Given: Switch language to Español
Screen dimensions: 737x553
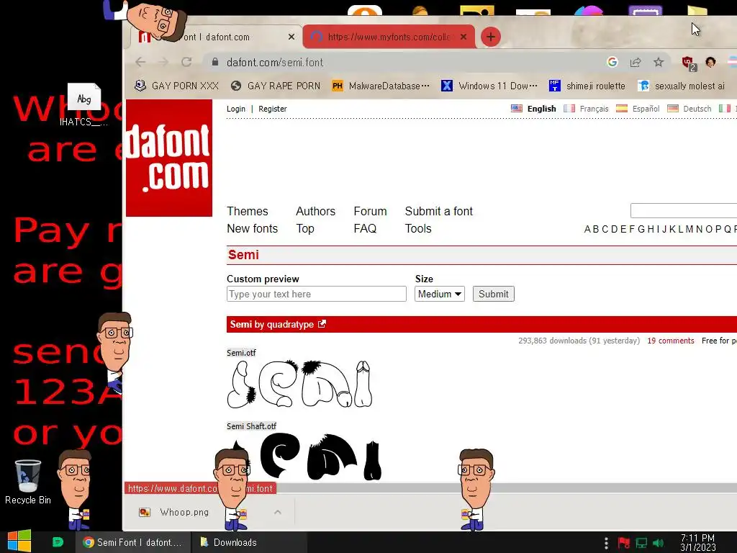Looking at the screenshot, I should [638, 109].
